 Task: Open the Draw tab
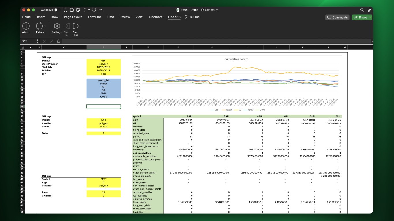[54, 17]
